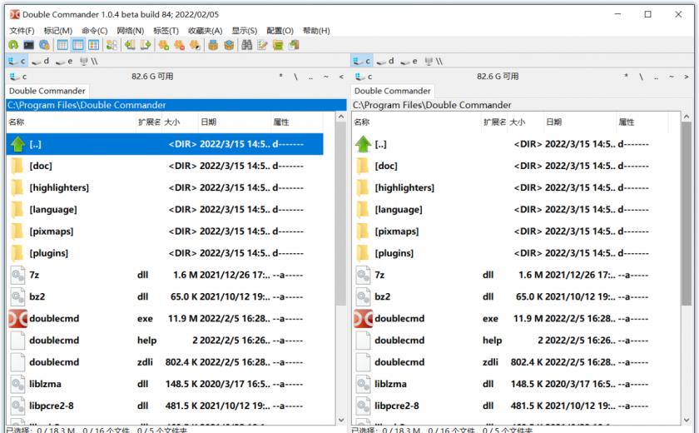The image size is (699, 433).
Task: Click right panel ~ home directory button
Action: (x=672, y=77)
